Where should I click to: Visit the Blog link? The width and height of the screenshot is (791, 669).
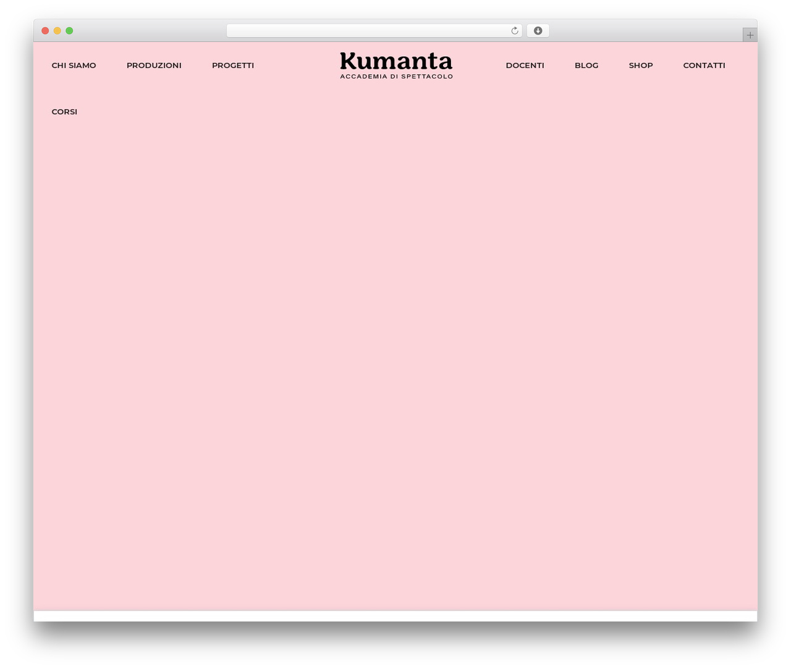[x=586, y=65]
